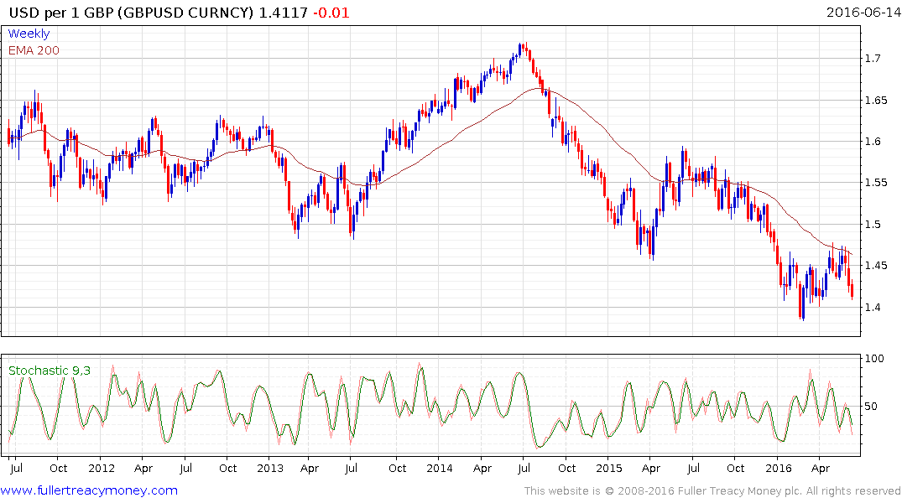The image size is (902, 503).
Task: Select the 1.45 price axis label
Action: point(876,266)
